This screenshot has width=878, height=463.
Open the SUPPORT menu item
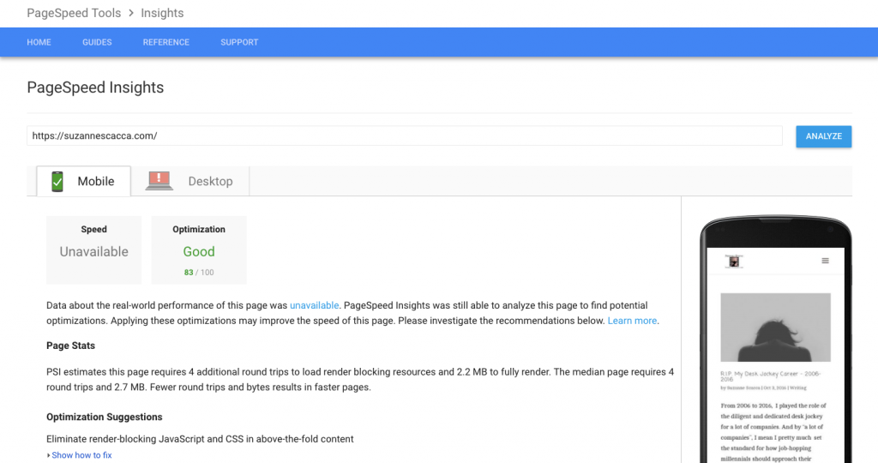coord(239,42)
